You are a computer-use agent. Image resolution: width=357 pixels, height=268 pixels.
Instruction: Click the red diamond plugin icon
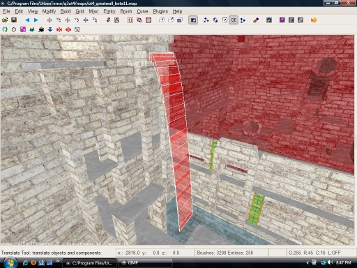coord(68,29)
